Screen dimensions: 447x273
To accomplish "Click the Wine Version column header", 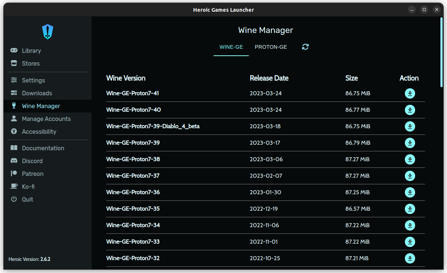I will pyautogui.click(x=126, y=78).
